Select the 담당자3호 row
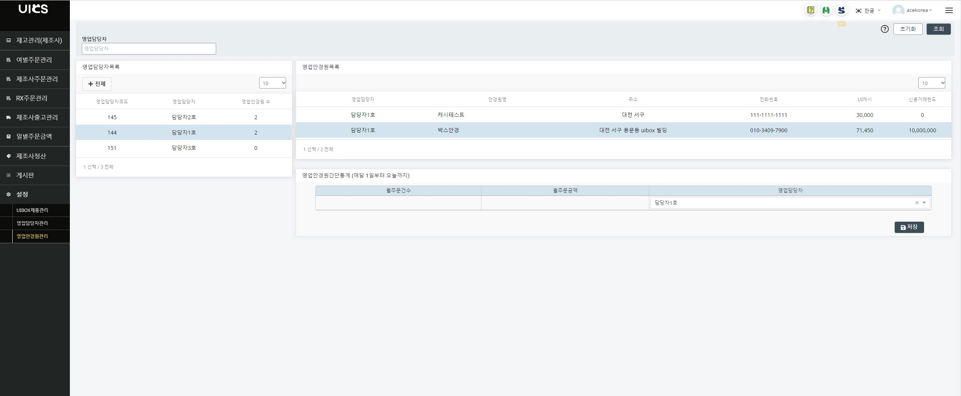 click(184, 148)
